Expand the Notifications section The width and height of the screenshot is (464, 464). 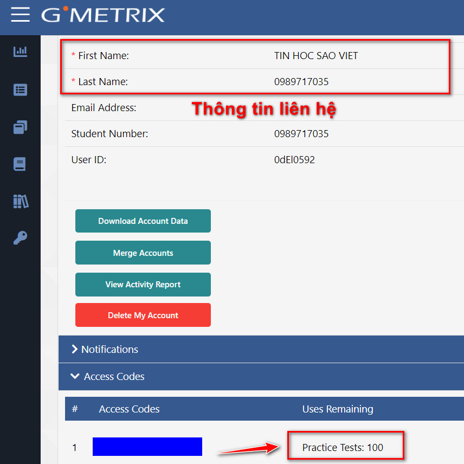(261, 349)
